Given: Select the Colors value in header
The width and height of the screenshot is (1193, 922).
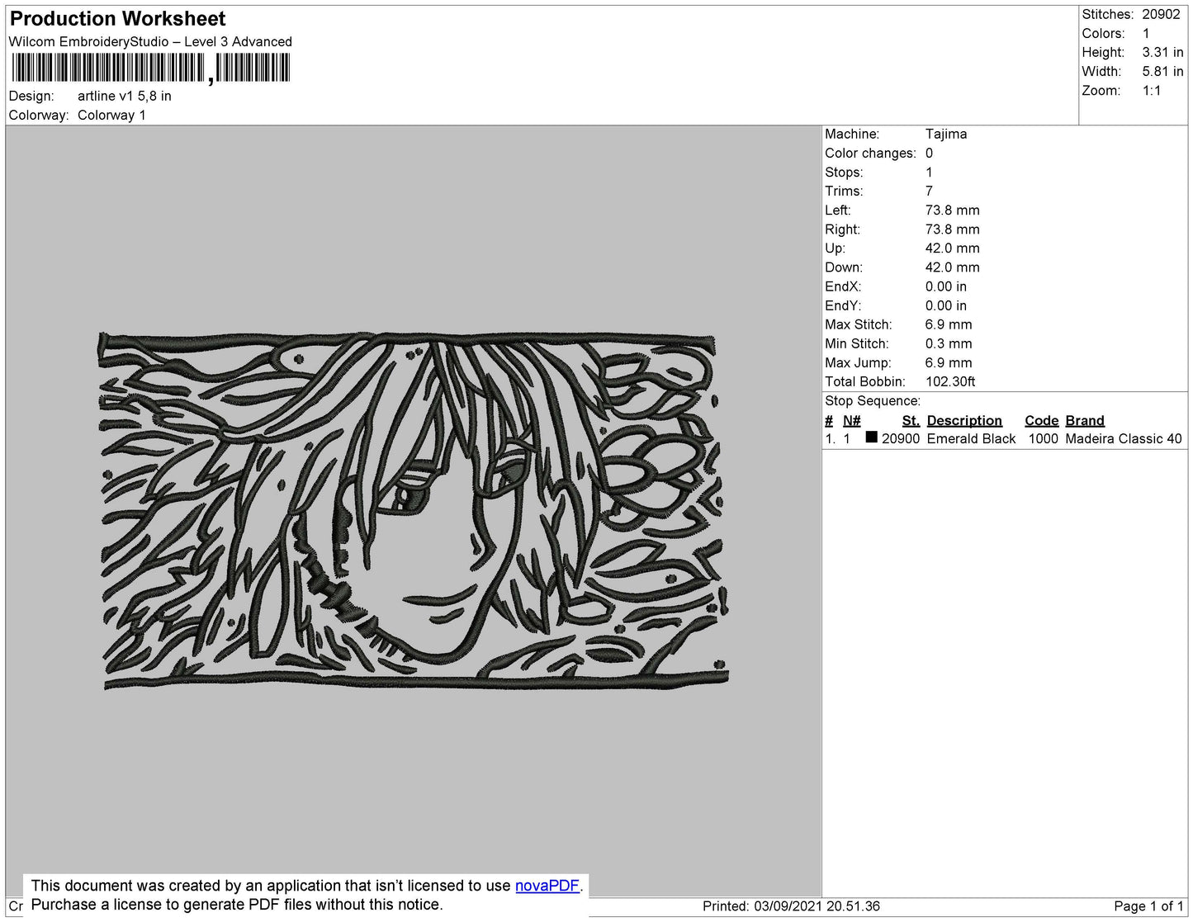Looking at the screenshot, I should [1146, 34].
